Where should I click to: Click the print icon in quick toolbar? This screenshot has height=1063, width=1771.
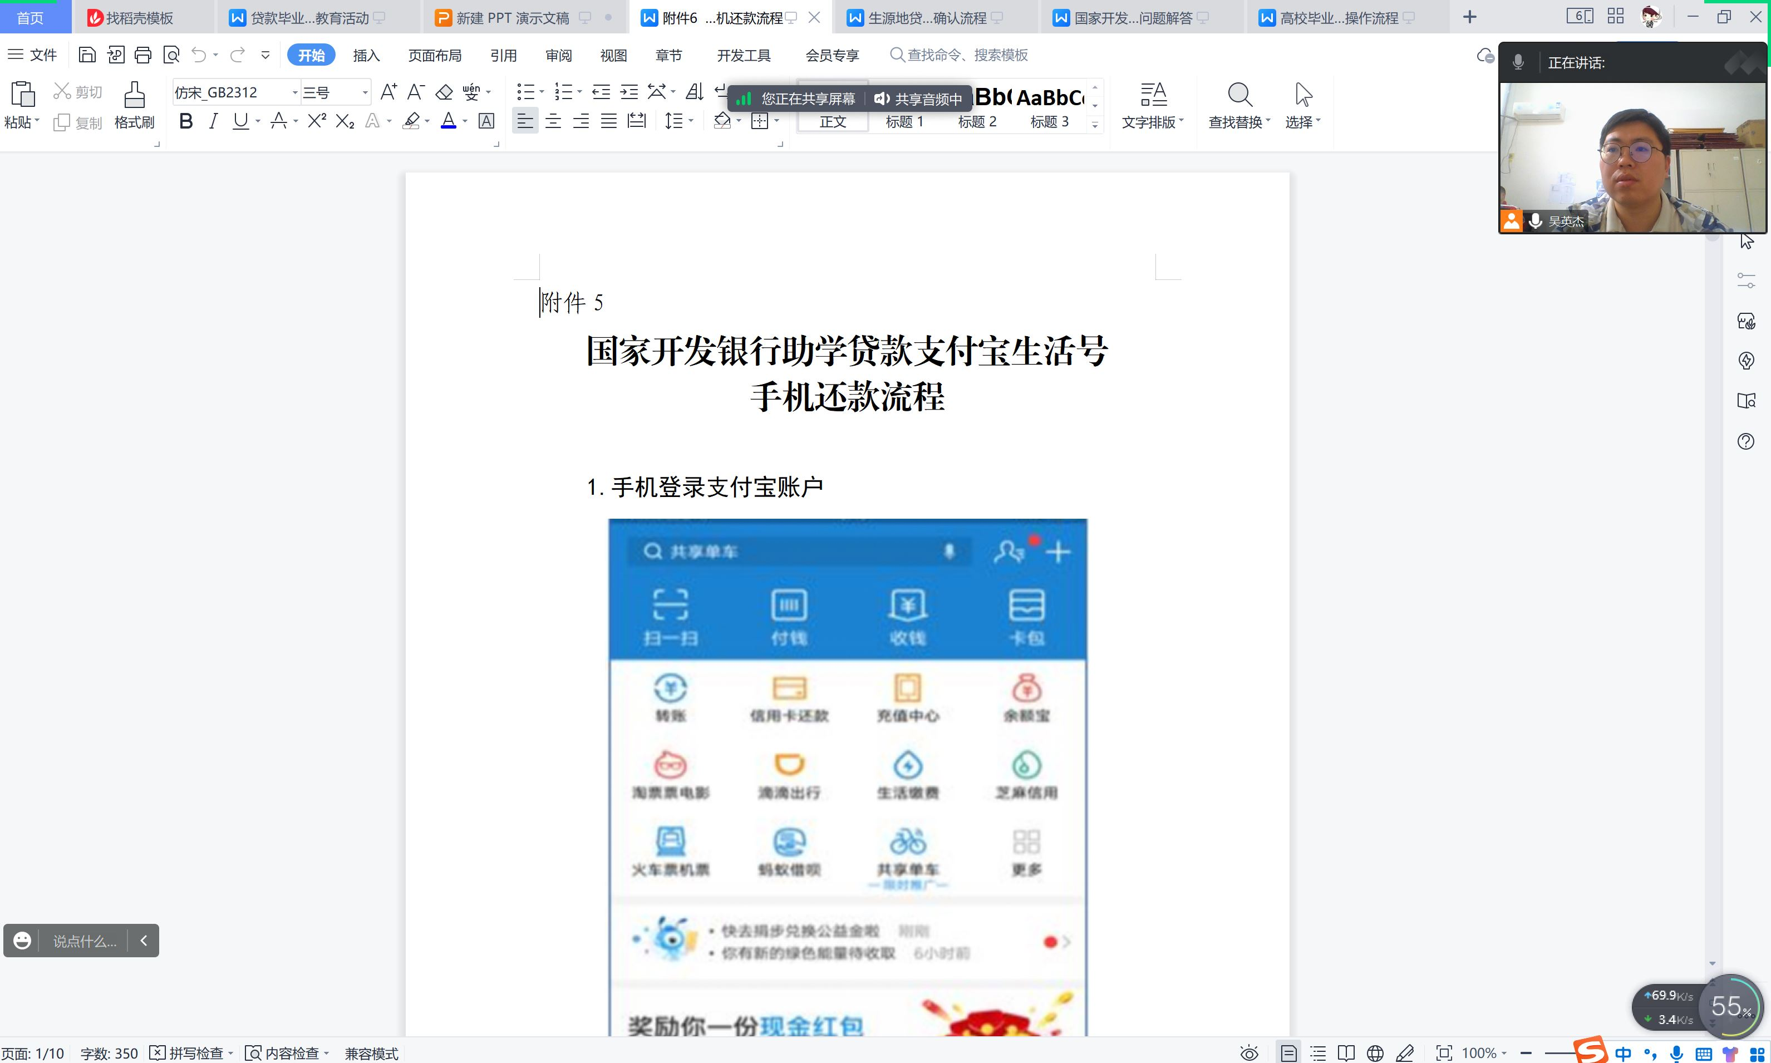tap(143, 55)
